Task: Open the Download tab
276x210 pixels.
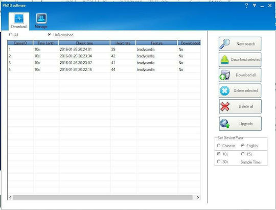Action: click(19, 21)
